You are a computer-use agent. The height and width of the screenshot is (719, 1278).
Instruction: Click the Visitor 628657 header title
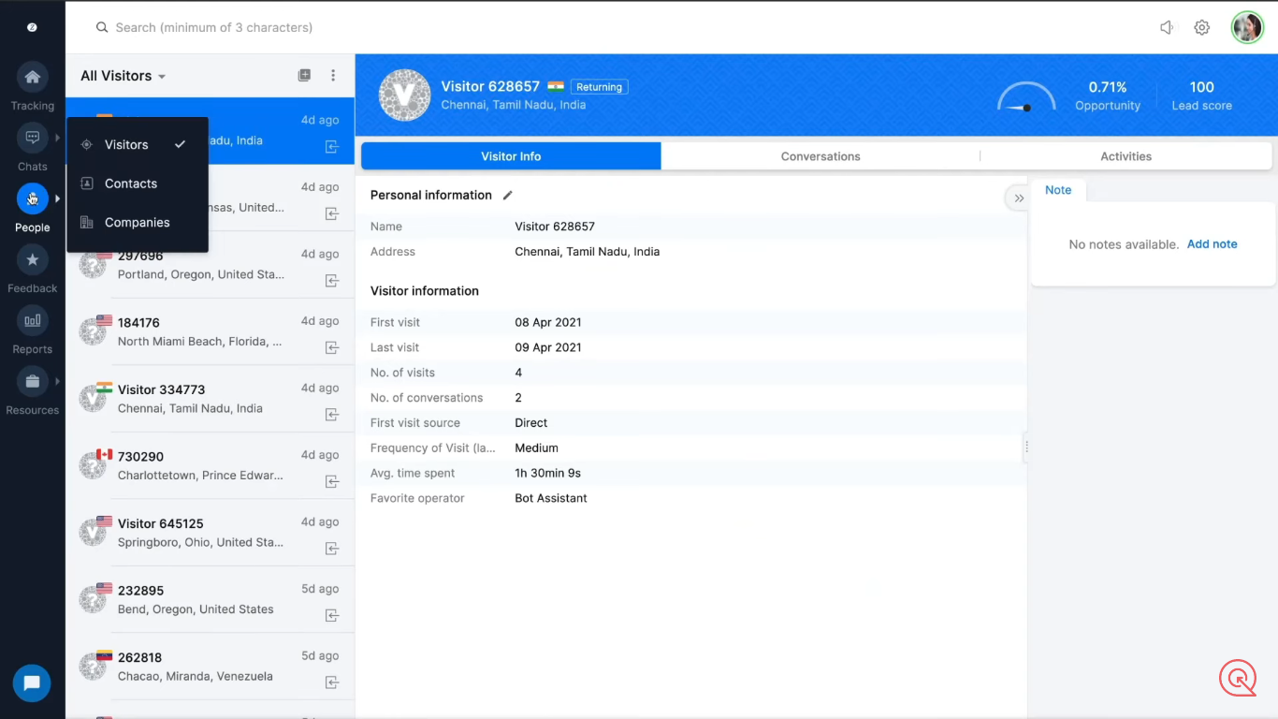(x=490, y=86)
